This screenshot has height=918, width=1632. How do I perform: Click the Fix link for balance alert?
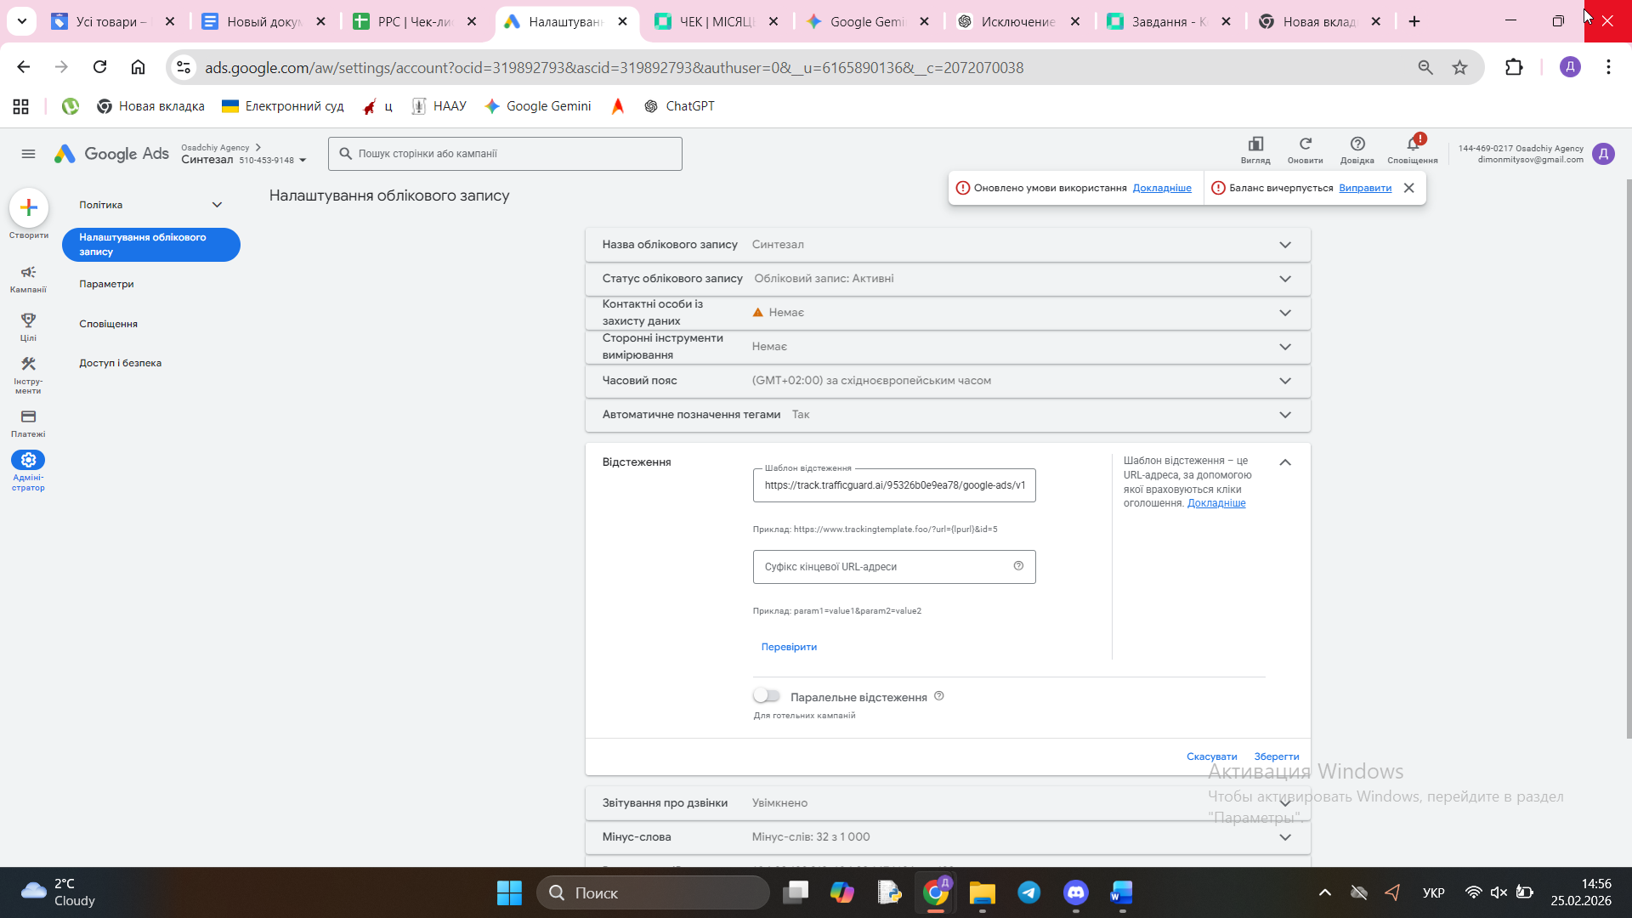1364,188
